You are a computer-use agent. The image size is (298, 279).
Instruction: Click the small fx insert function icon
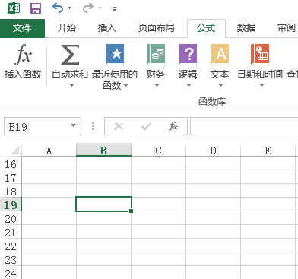pos(173,126)
